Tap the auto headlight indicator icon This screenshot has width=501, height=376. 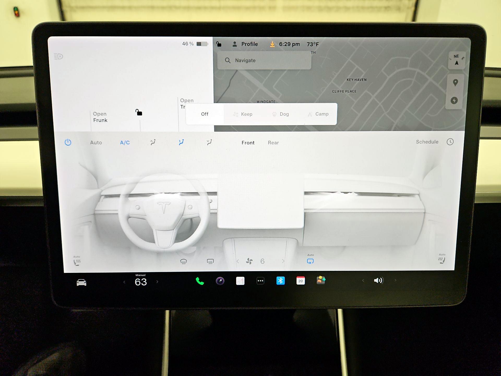coord(58,56)
